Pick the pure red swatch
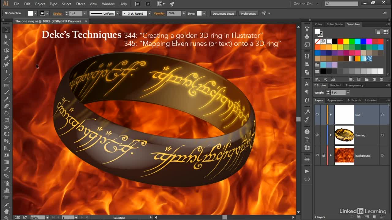The width and height of the screenshot is (392, 220). click(x=340, y=41)
